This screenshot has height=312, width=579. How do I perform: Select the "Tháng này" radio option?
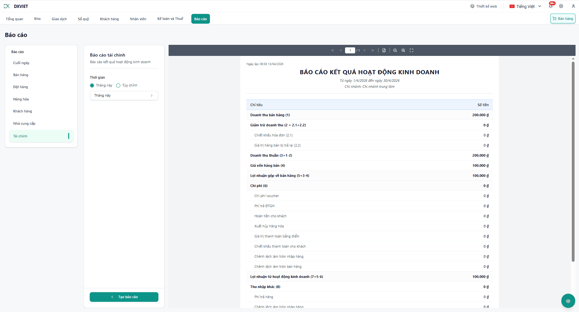tap(92, 86)
